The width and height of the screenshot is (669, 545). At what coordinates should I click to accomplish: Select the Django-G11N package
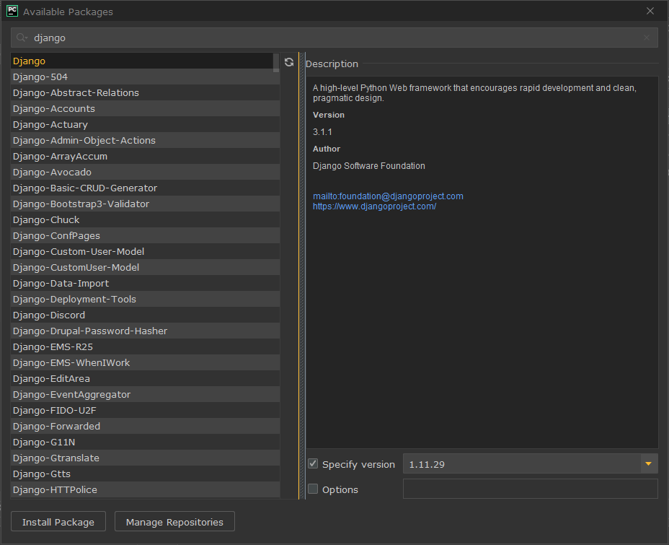coord(145,442)
